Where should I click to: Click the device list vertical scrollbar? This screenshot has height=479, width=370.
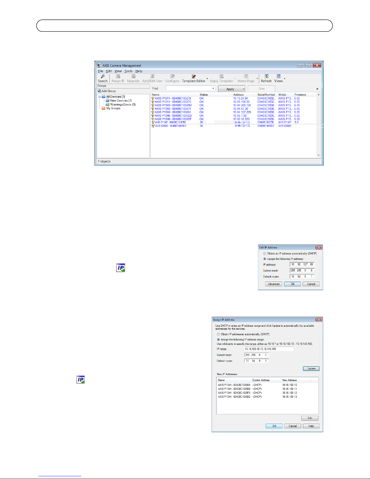click(319, 125)
